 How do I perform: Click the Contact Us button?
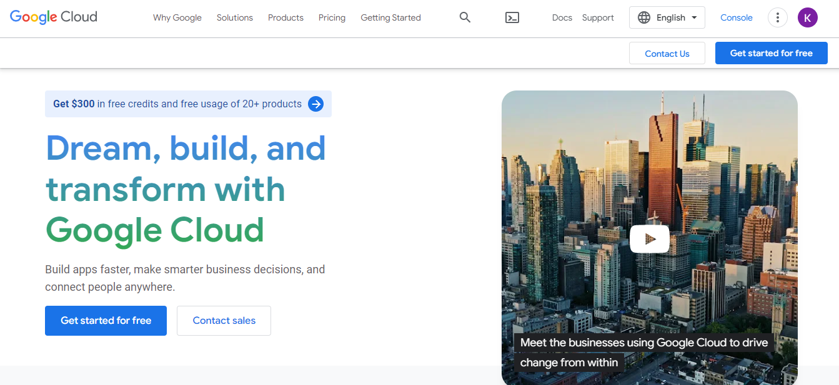pyautogui.click(x=667, y=54)
